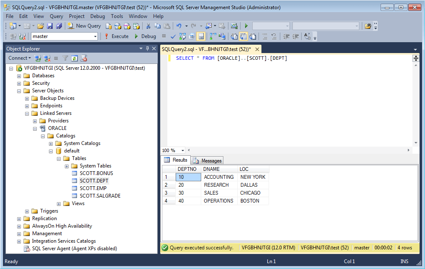The image size is (425, 269).
Task: Toggle IntelliSense Enabled button
Action: coord(201,36)
